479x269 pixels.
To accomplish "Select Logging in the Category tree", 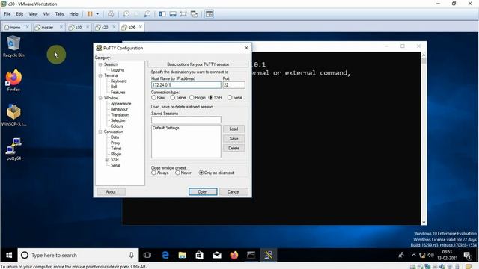I will pyautogui.click(x=118, y=69).
